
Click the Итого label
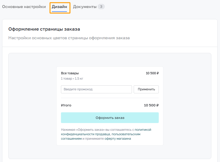pos(66,105)
